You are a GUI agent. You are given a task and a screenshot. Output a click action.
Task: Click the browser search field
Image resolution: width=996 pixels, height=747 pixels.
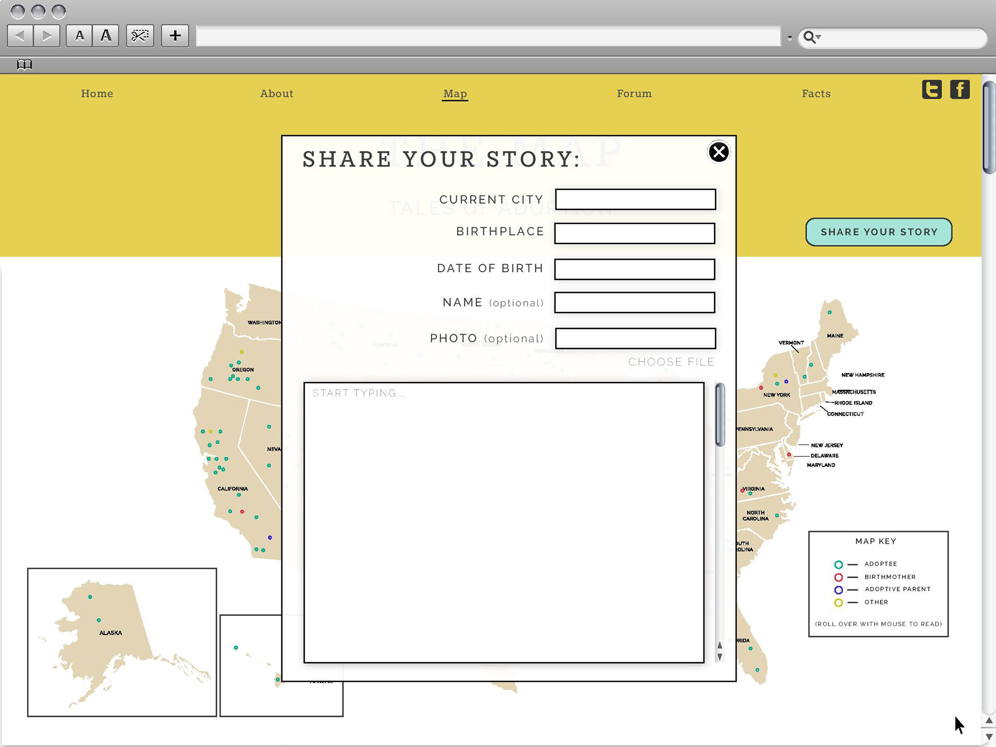[x=892, y=37]
